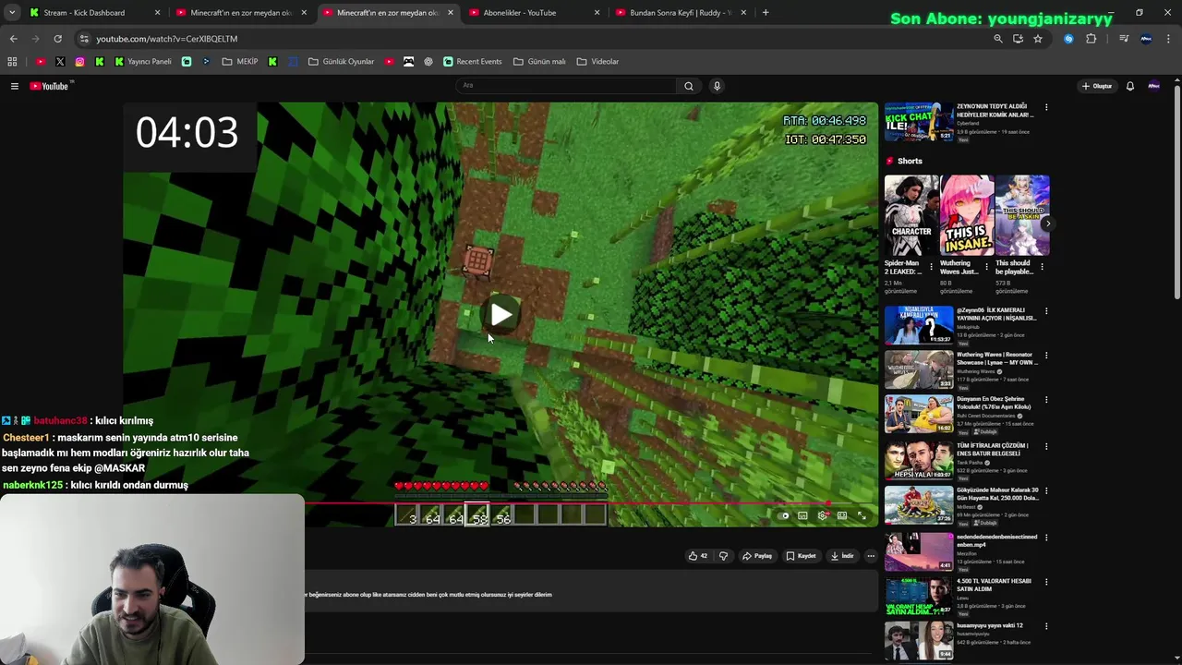Toggle autoplay switch in the player
This screenshot has width=1182, height=665.
pos(784,515)
